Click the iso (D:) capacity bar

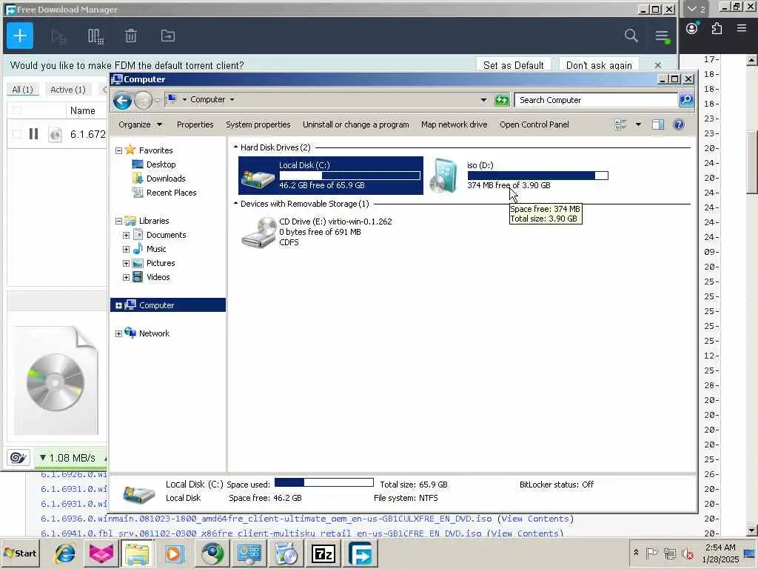pyautogui.click(x=537, y=176)
